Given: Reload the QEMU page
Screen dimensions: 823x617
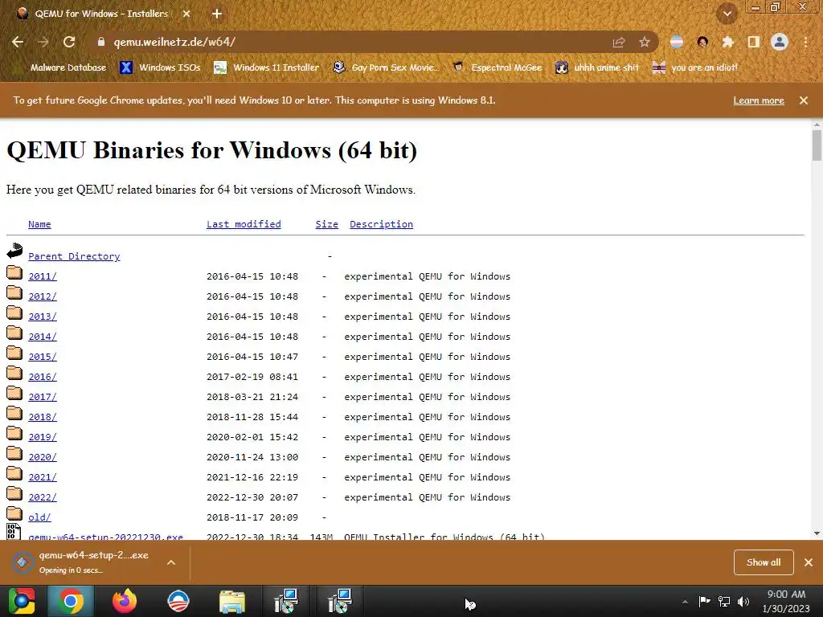Looking at the screenshot, I should point(69,42).
